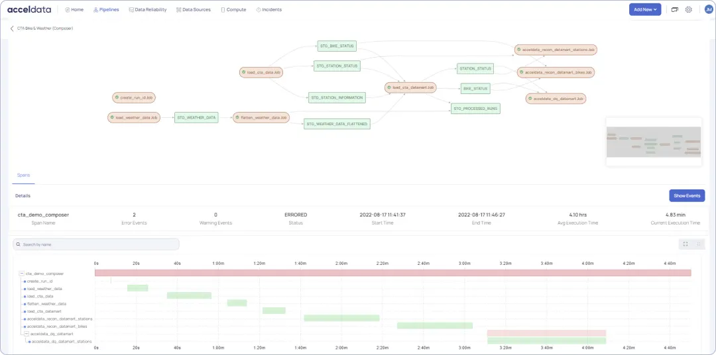Image resolution: width=716 pixels, height=355 pixels.
Task: Click the green check on create_run_id node
Action: [x=117, y=97]
